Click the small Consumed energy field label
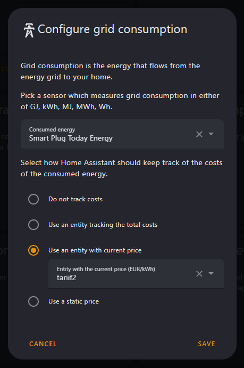Viewport: 244px width, 368px height. coord(52,129)
